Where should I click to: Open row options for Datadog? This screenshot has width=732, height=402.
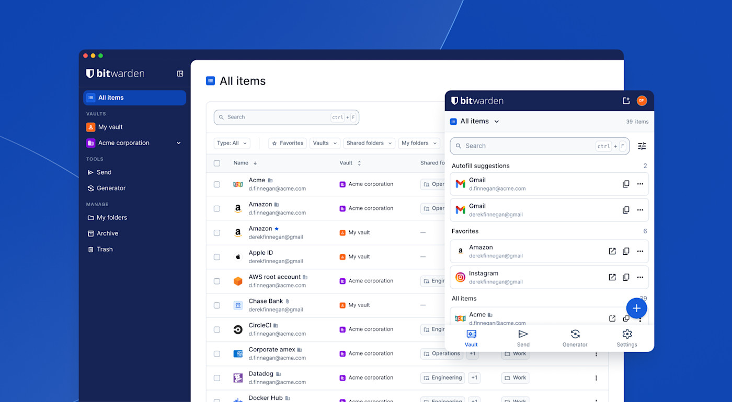[596, 378]
